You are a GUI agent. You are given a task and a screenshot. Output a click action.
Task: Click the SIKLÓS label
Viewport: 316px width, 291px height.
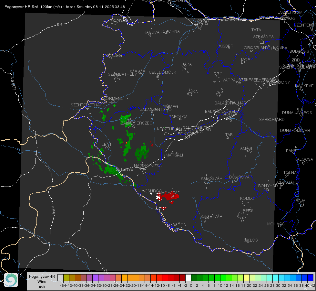(251, 240)
